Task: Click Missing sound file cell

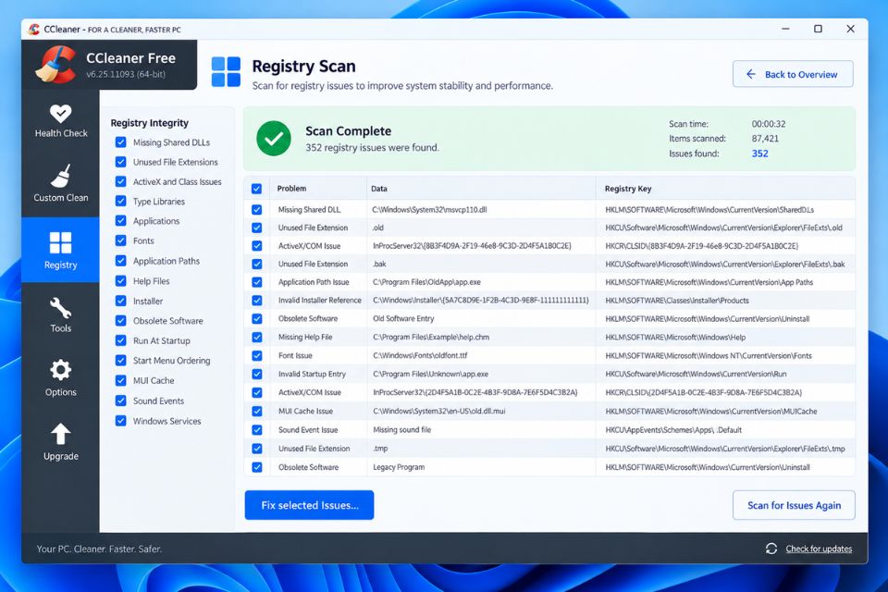Action: [401, 430]
